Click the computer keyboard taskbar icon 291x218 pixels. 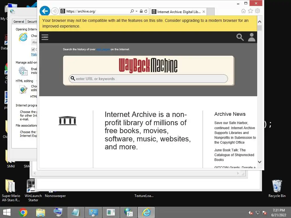click(x=58, y=212)
